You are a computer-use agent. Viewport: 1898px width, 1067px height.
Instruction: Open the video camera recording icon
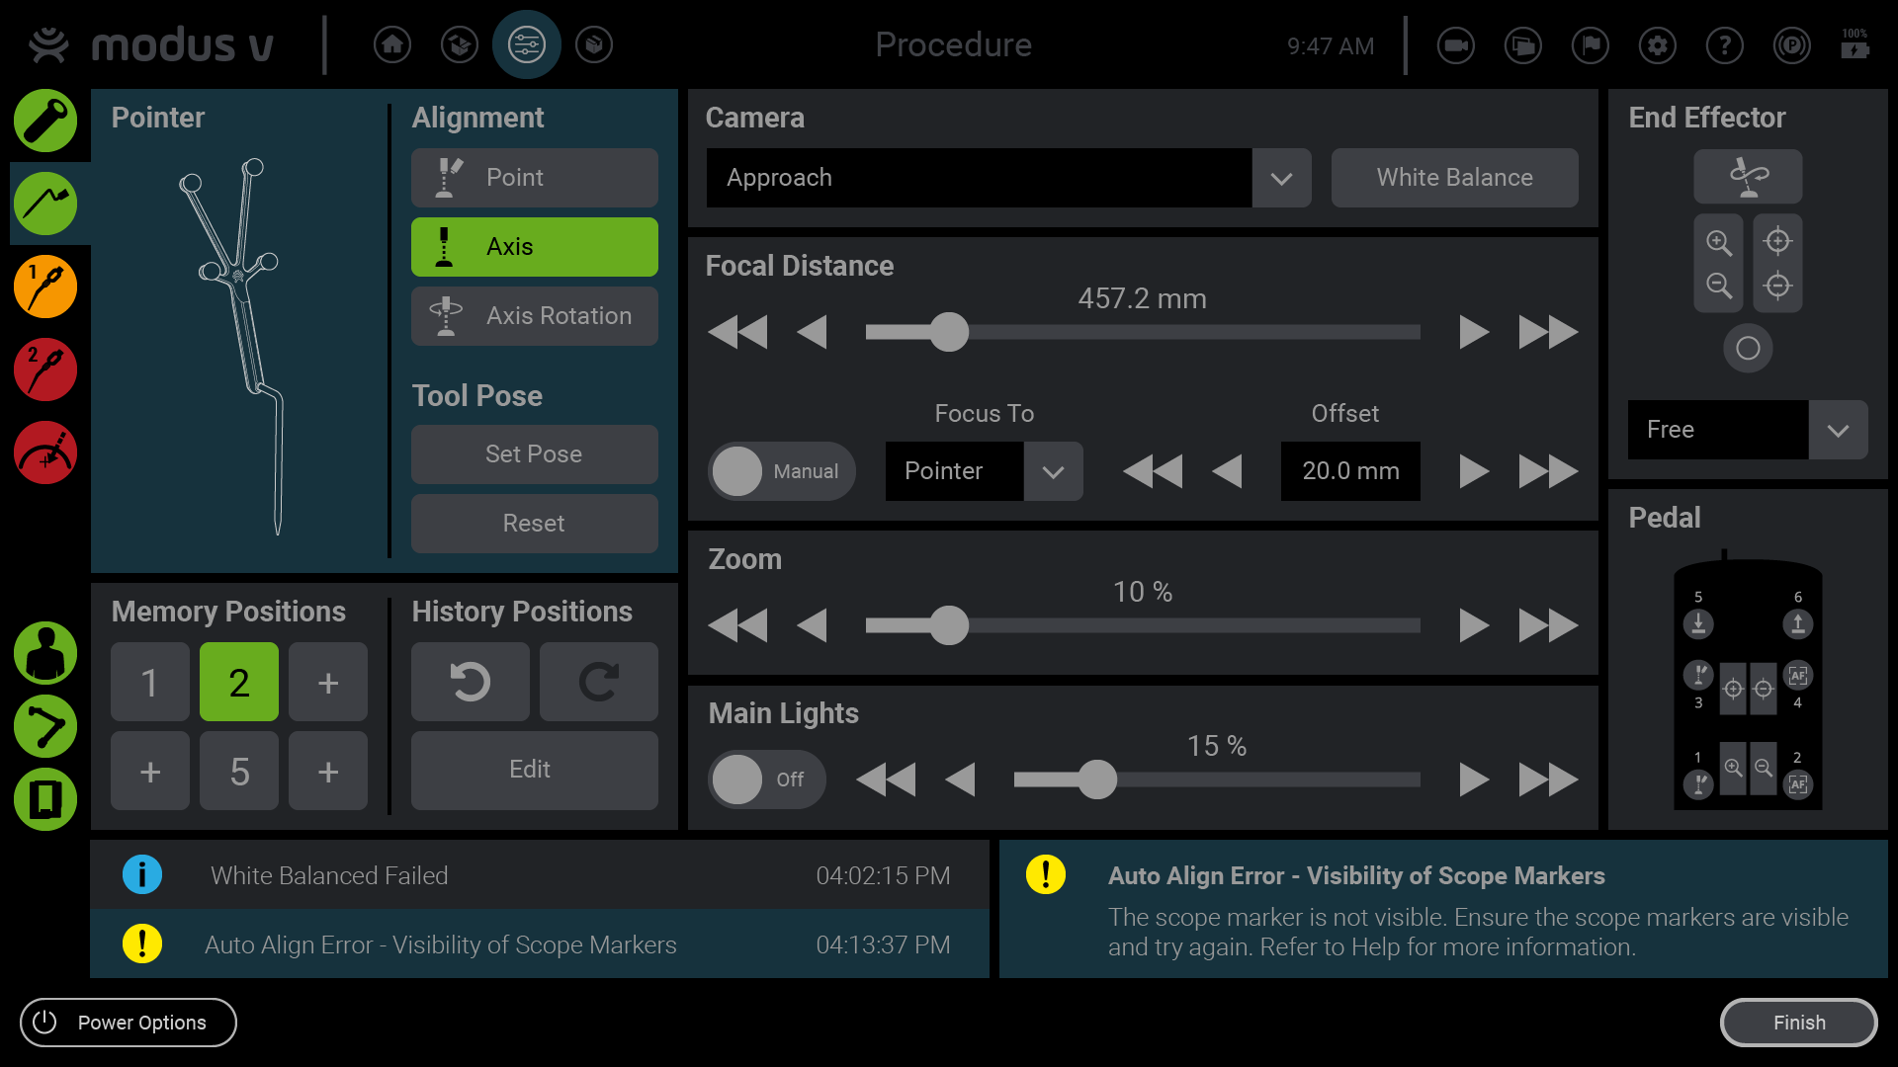tap(1455, 45)
